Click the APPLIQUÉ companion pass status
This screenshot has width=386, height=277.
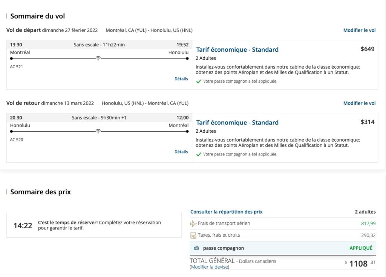361,248
